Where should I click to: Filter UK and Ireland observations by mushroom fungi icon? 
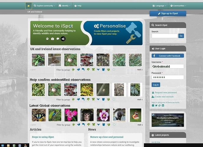pos(88,69)
